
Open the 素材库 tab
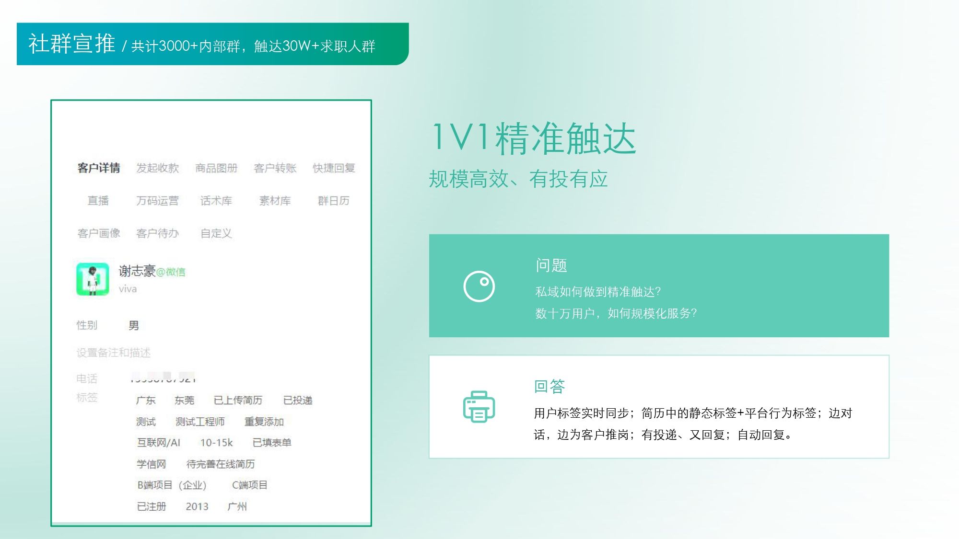coord(275,201)
